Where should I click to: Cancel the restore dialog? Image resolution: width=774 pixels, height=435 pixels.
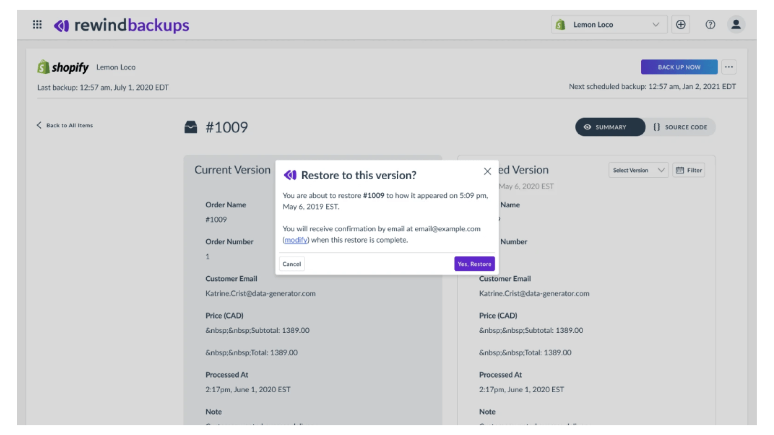click(292, 264)
